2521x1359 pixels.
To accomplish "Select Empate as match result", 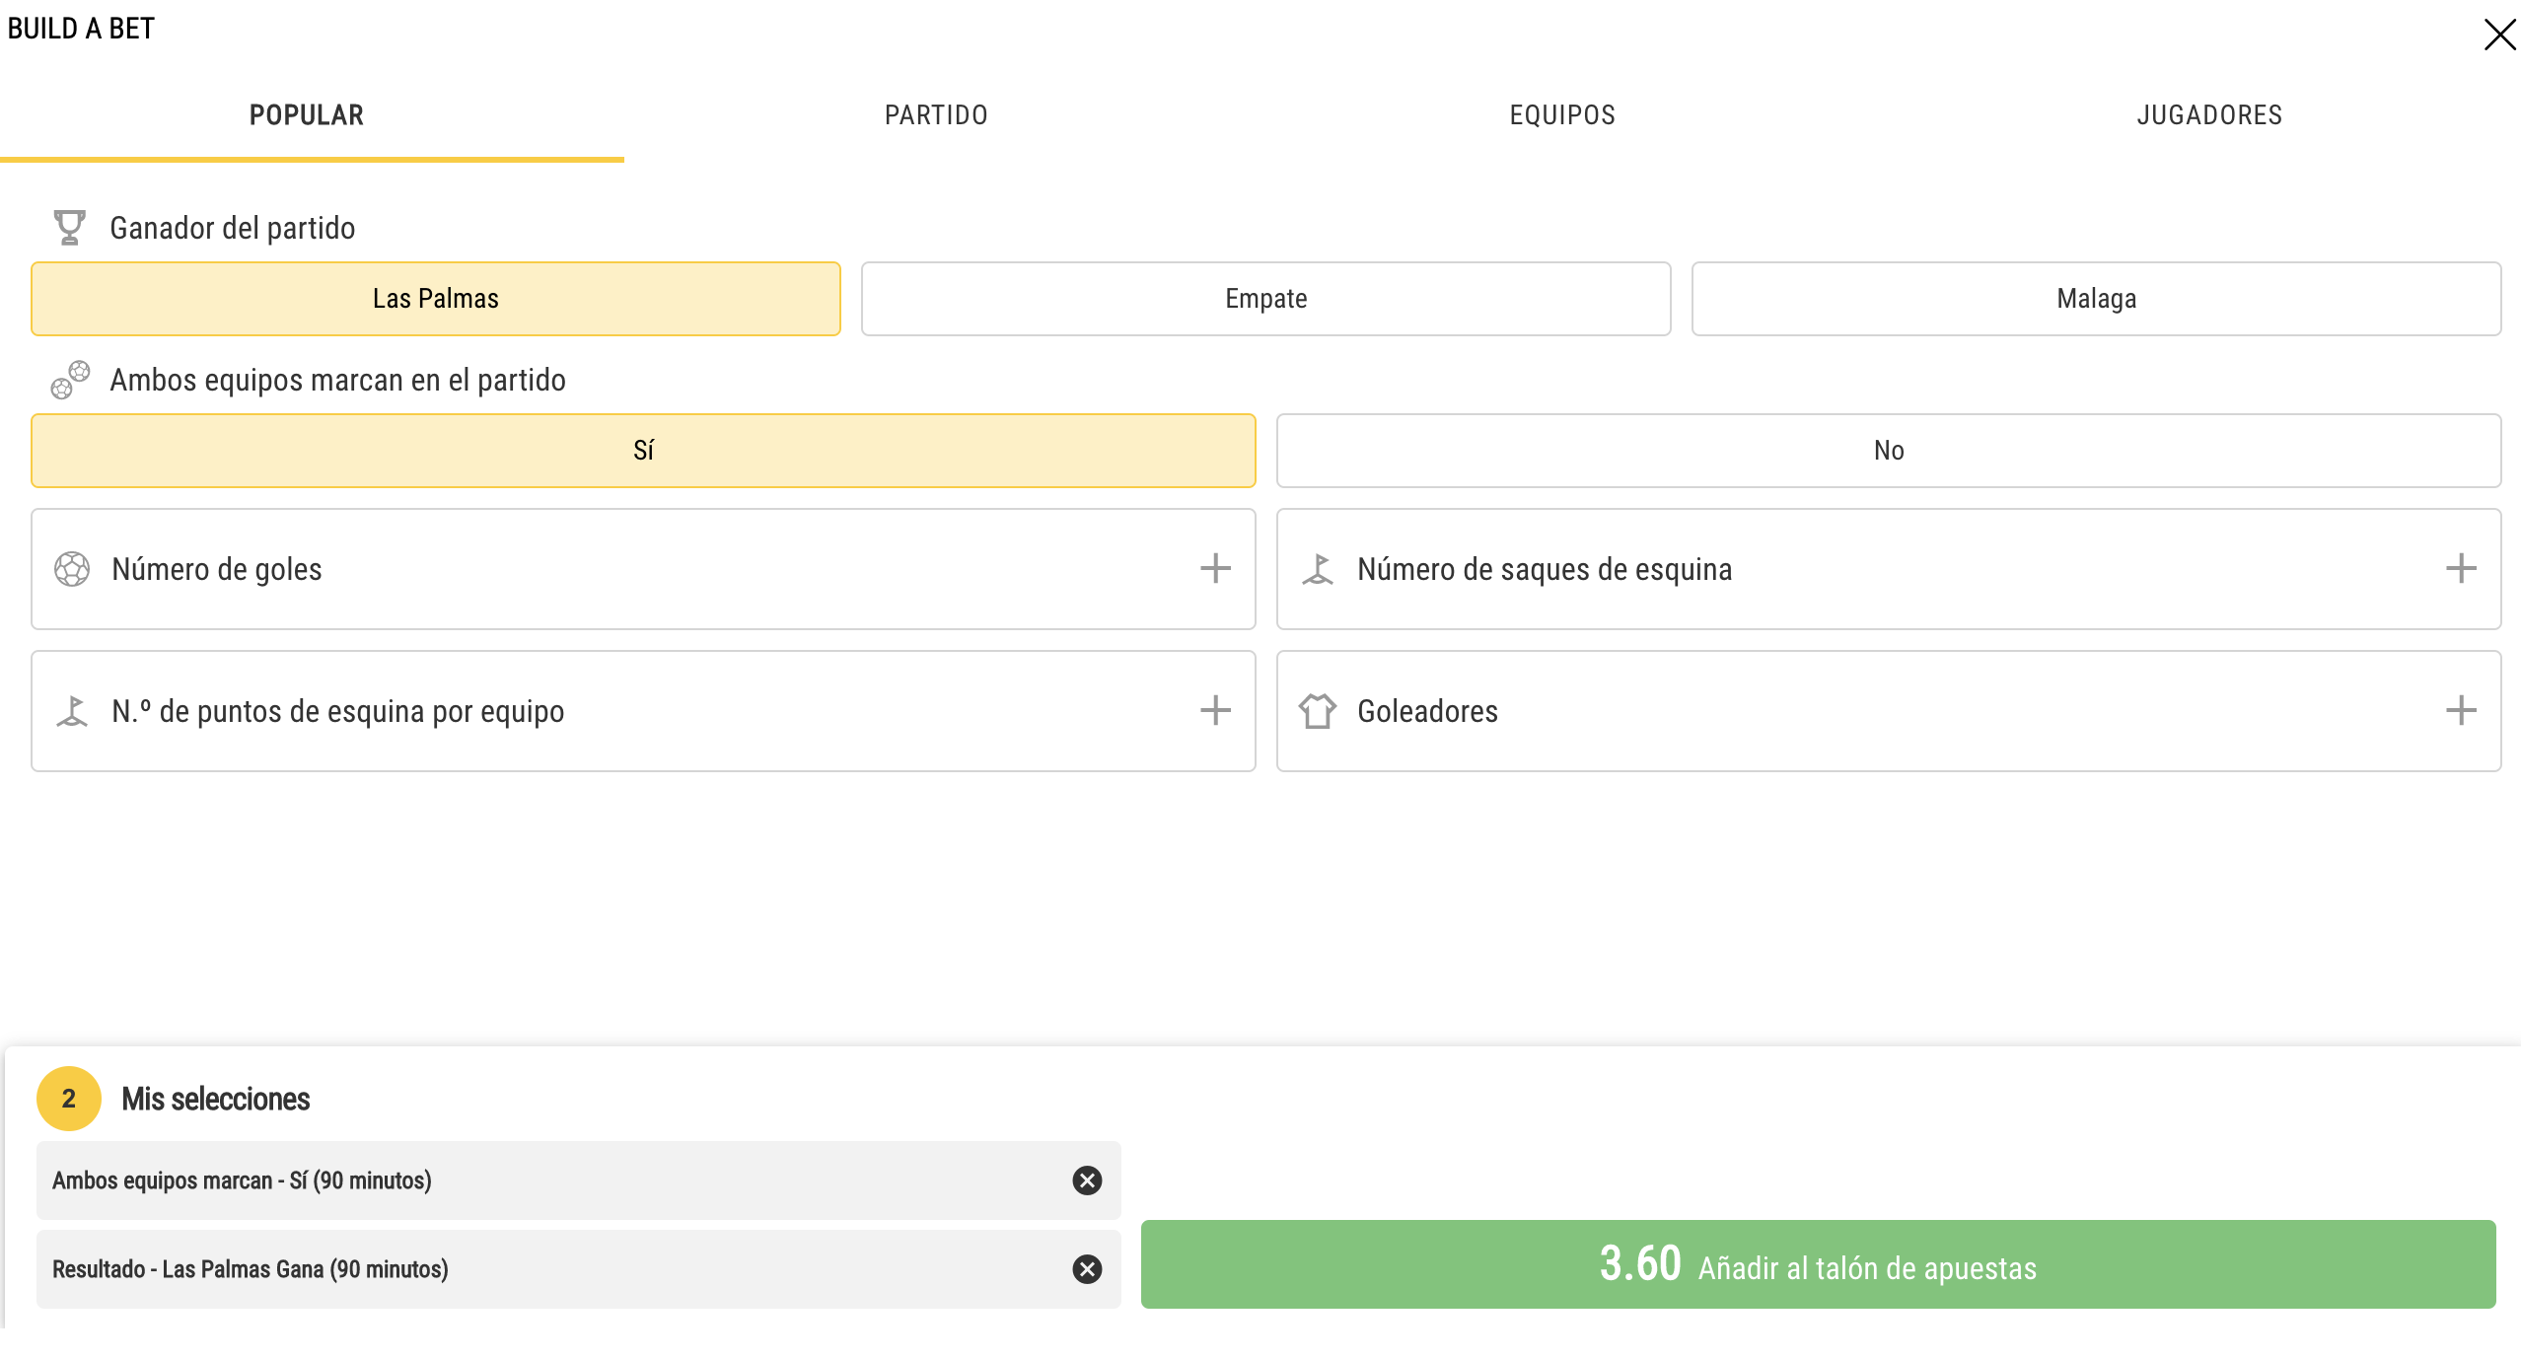I will (1265, 299).
